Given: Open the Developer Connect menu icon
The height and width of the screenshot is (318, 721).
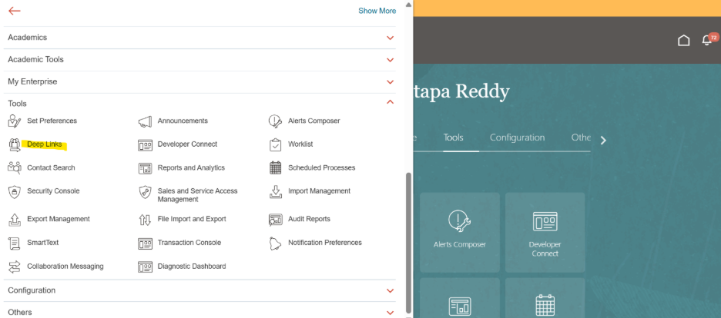Looking at the screenshot, I should pos(145,145).
